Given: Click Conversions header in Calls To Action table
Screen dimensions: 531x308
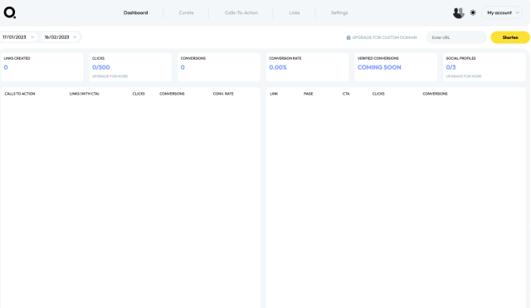Looking at the screenshot, I should pyautogui.click(x=172, y=94).
